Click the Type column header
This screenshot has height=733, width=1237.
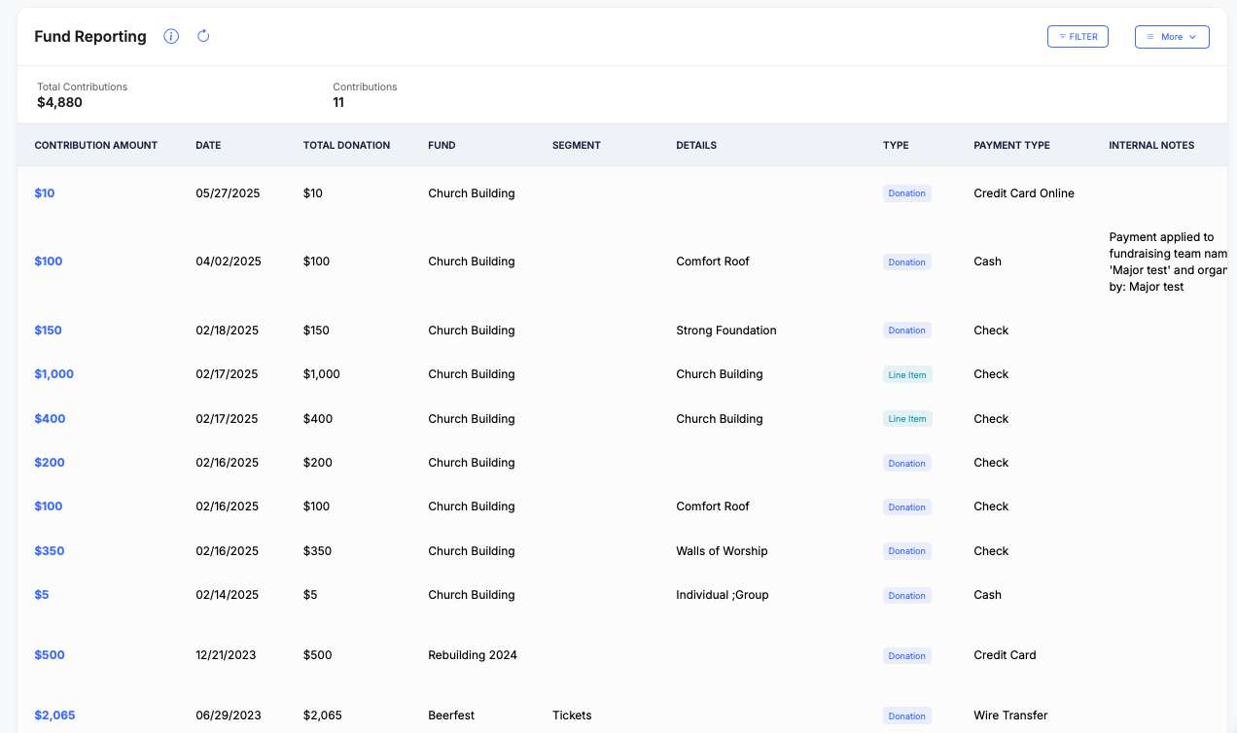[x=896, y=145]
